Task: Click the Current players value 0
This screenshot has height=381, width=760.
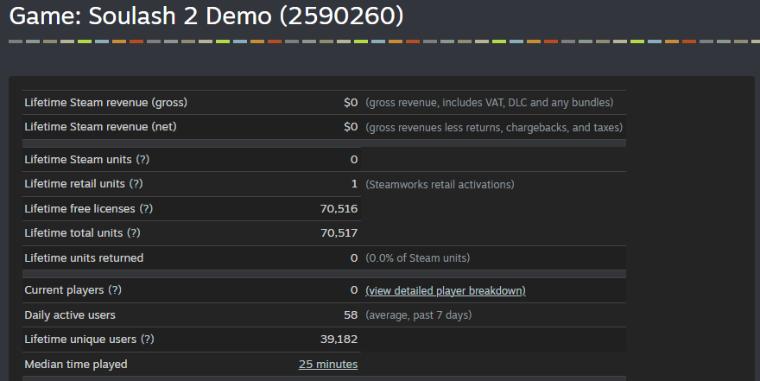Action: 354,290
